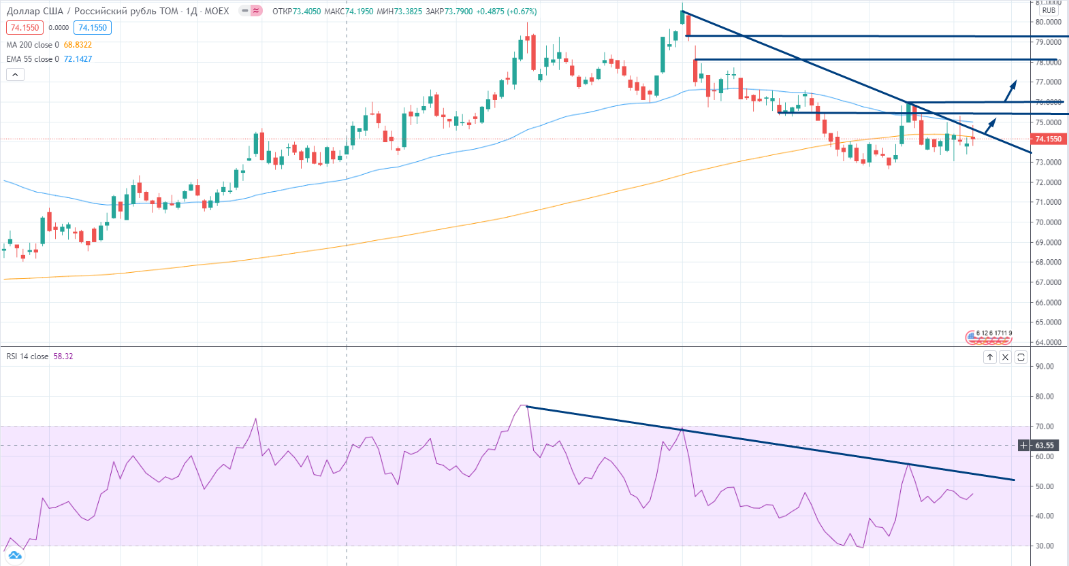Click the 75.0000 price scale label
Viewport: 1069px width, 566px height.
click(x=1049, y=122)
